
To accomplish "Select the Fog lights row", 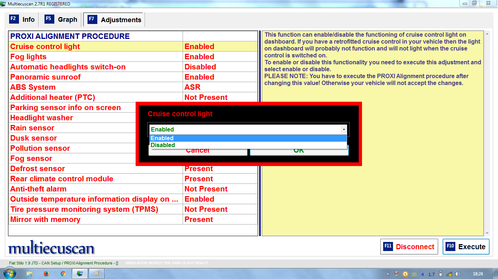I will (133, 57).
